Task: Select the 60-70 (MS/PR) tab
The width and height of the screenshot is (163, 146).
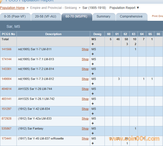Action: coord(76,16)
